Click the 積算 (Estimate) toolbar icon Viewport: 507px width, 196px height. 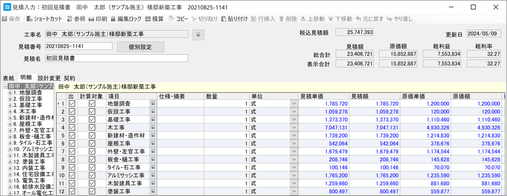click(154, 19)
